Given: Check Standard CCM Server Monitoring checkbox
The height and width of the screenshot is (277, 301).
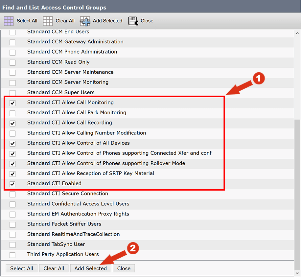Looking at the screenshot, I should click(x=12, y=83).
